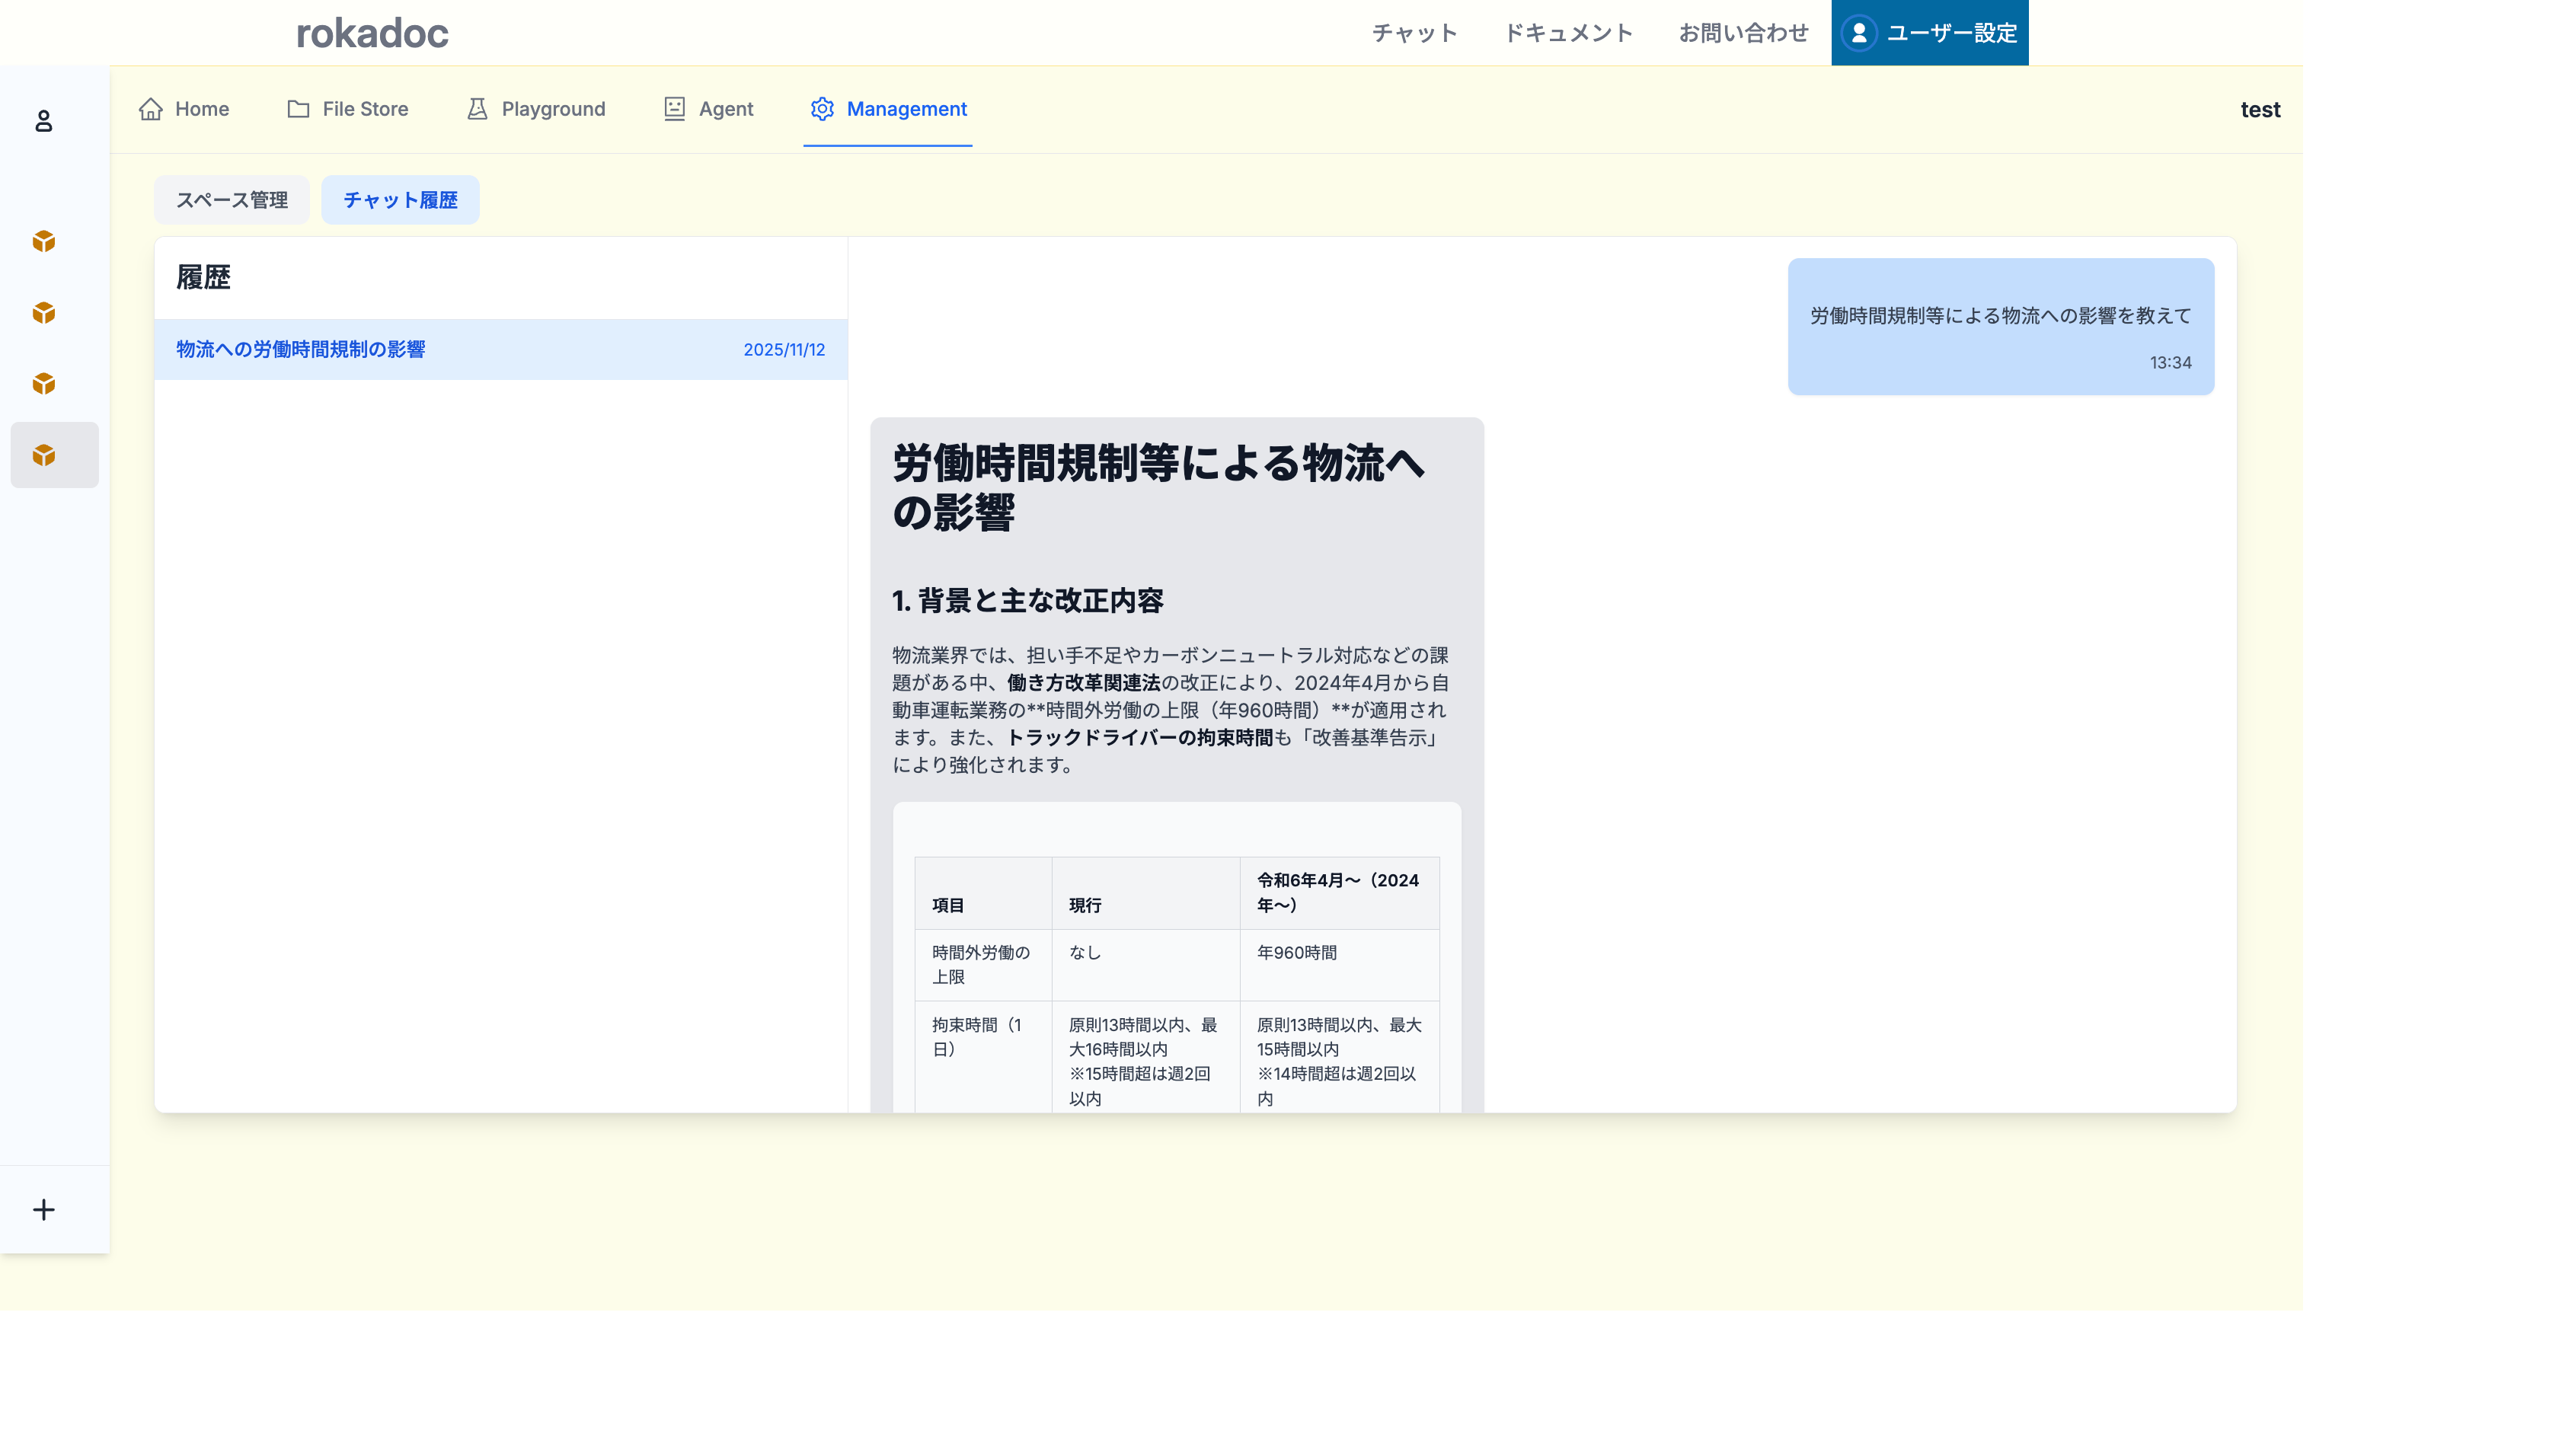Open the highlighted fourth cube space
Viewport: 2559px width, 1456px height.
43,455
